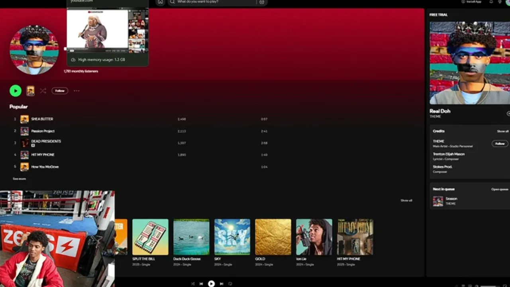Open the HIT MY PHONE single cover
The image size is (510, 287).
click(x=355, y=237)
